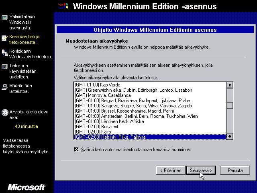Click the clock icon beside Arvioitu jäljellä oleva aika
The image size is (257, 193).
(x=5, y=113)
